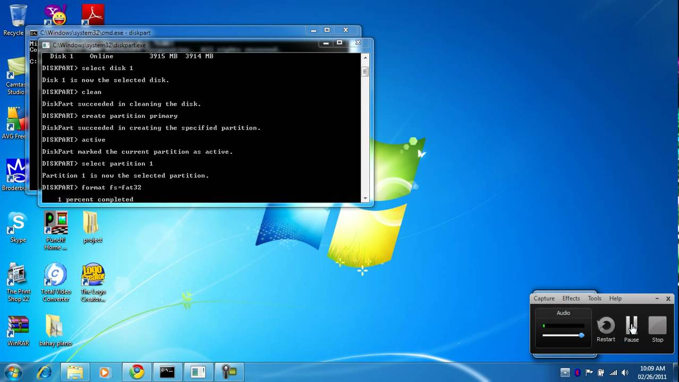Open the Help menu in recorder

(x=615, y=298)
